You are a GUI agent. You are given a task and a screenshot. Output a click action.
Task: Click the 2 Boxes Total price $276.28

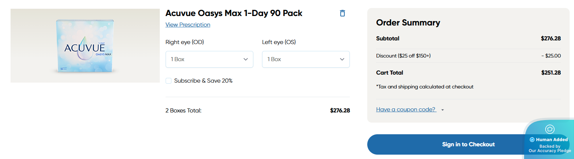point(340,111)
